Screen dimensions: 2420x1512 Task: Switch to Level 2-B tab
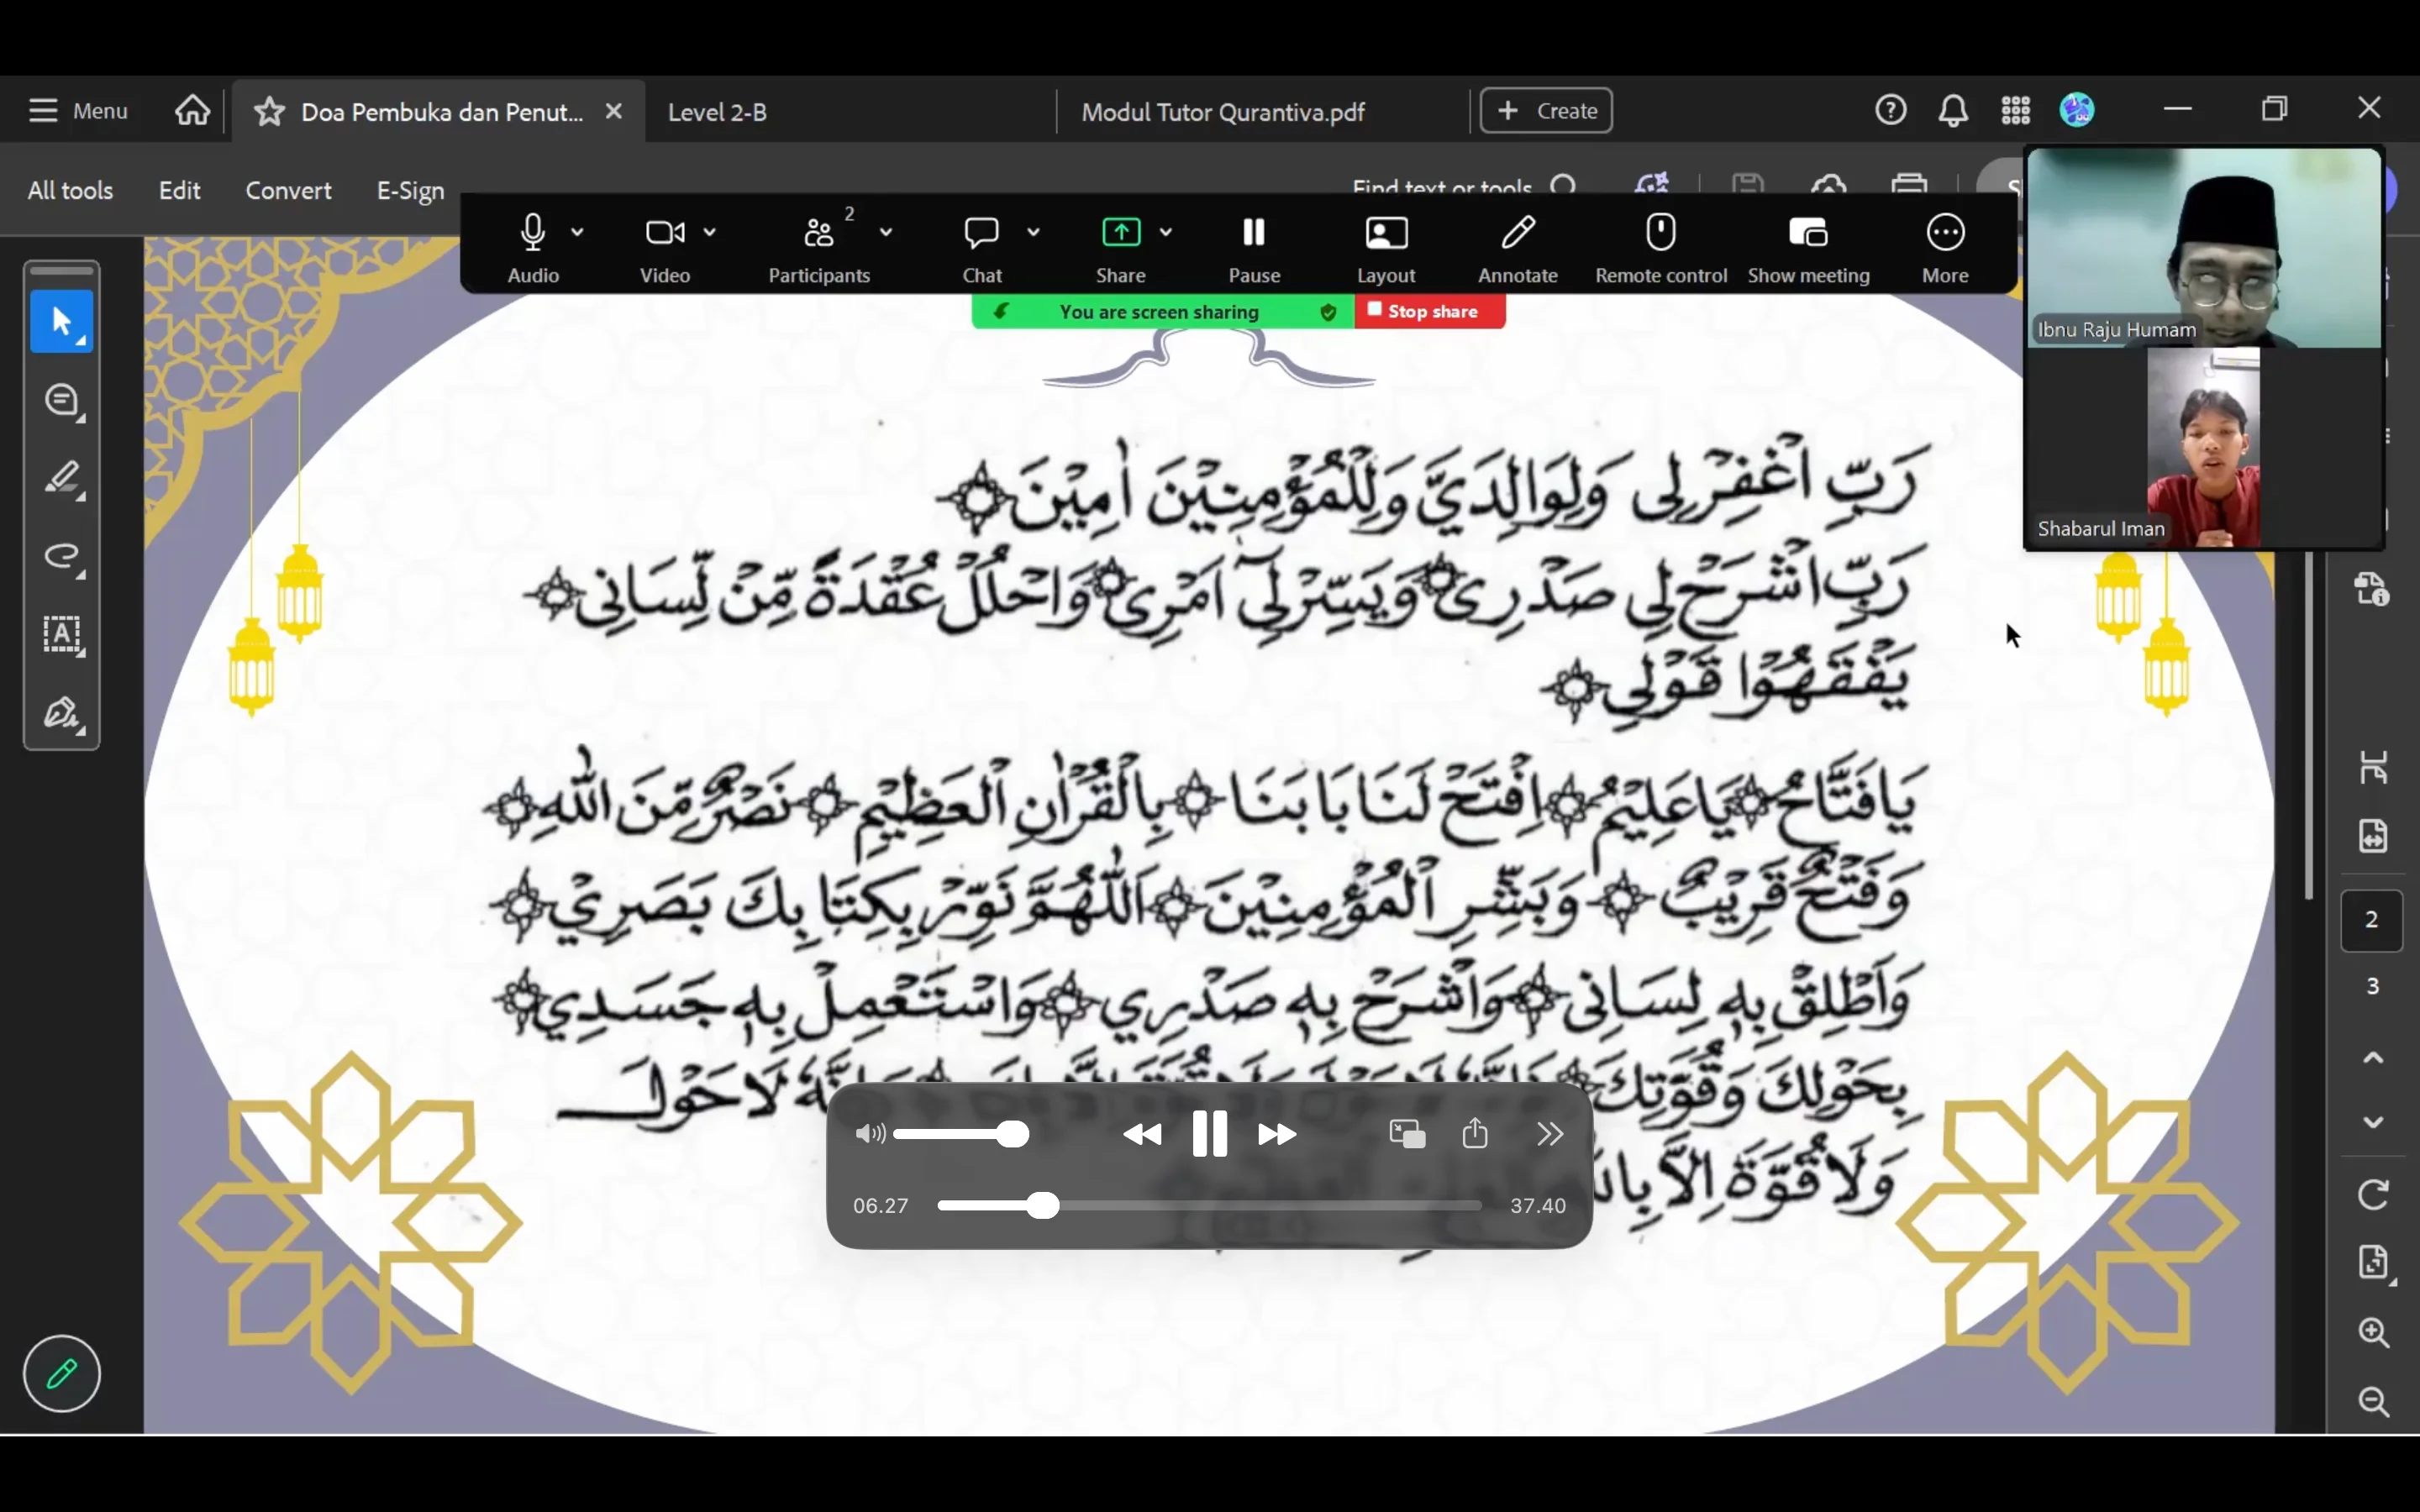tap(717, 112)
